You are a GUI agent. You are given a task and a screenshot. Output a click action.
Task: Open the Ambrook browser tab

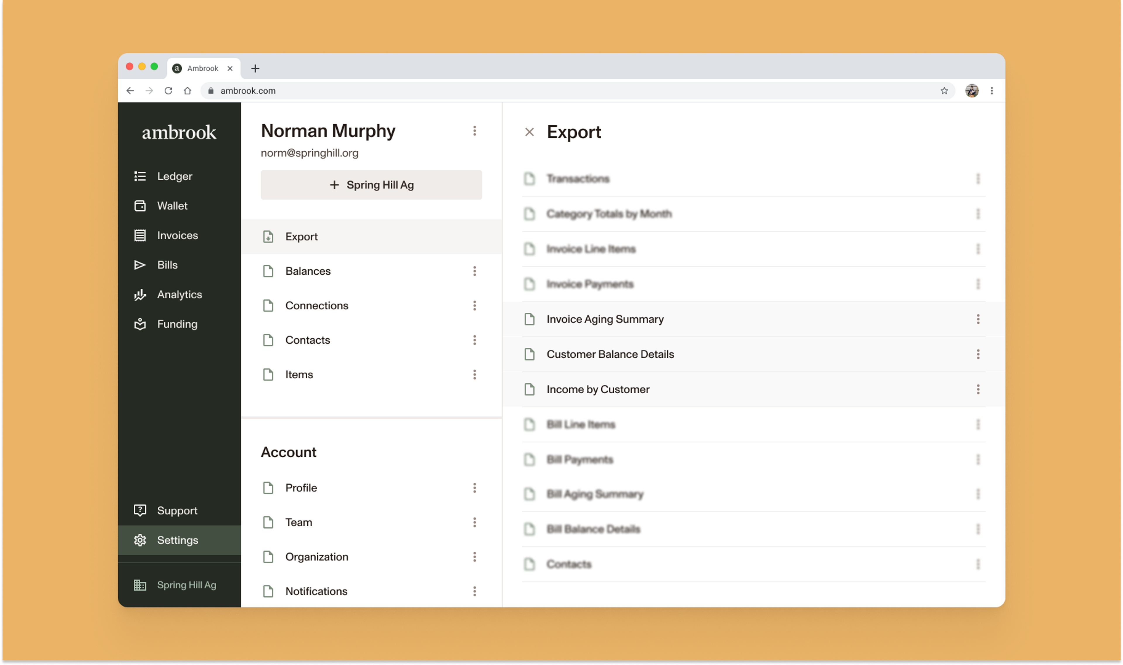pos(203,69)
